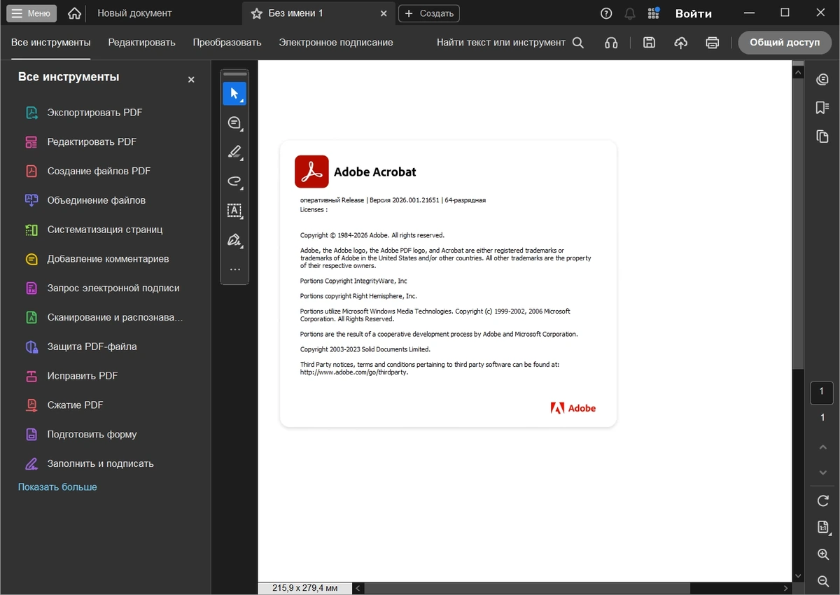Open Систематизация страниц tool

coord(105,230)
